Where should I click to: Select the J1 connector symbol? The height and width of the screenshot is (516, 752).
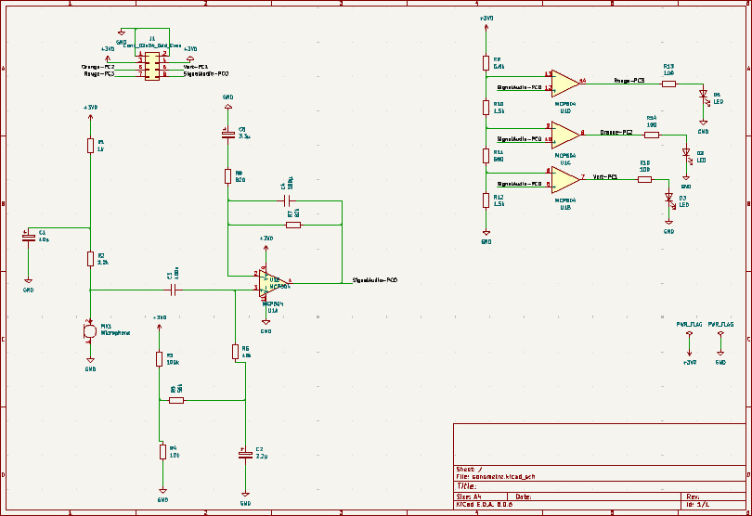[x=152, y=67]
